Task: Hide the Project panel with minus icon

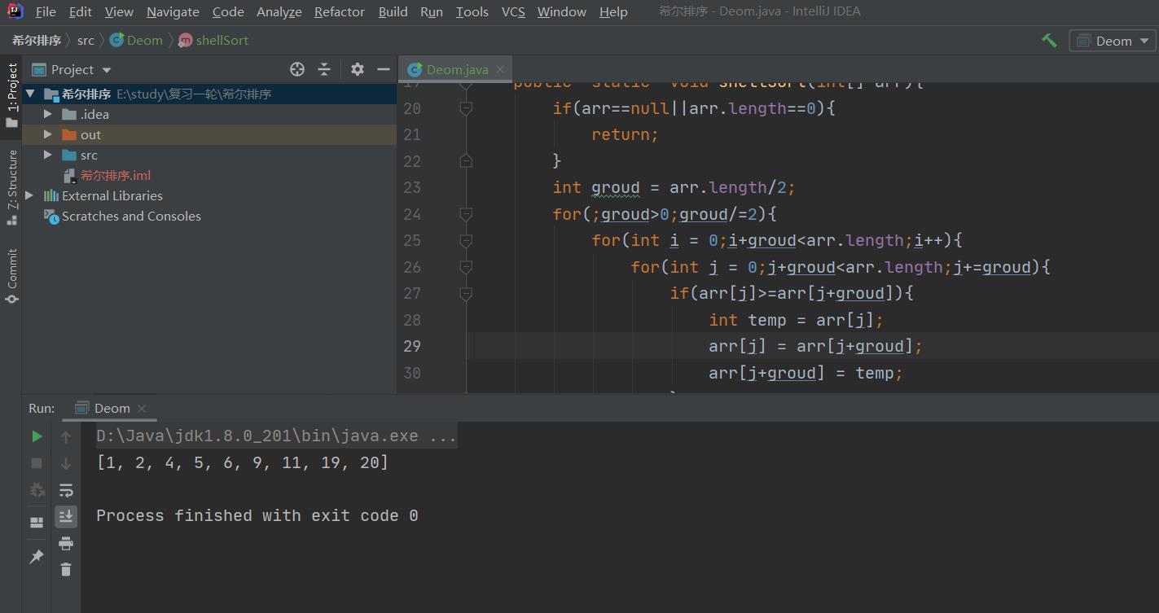Action: (x=384, y=69)
